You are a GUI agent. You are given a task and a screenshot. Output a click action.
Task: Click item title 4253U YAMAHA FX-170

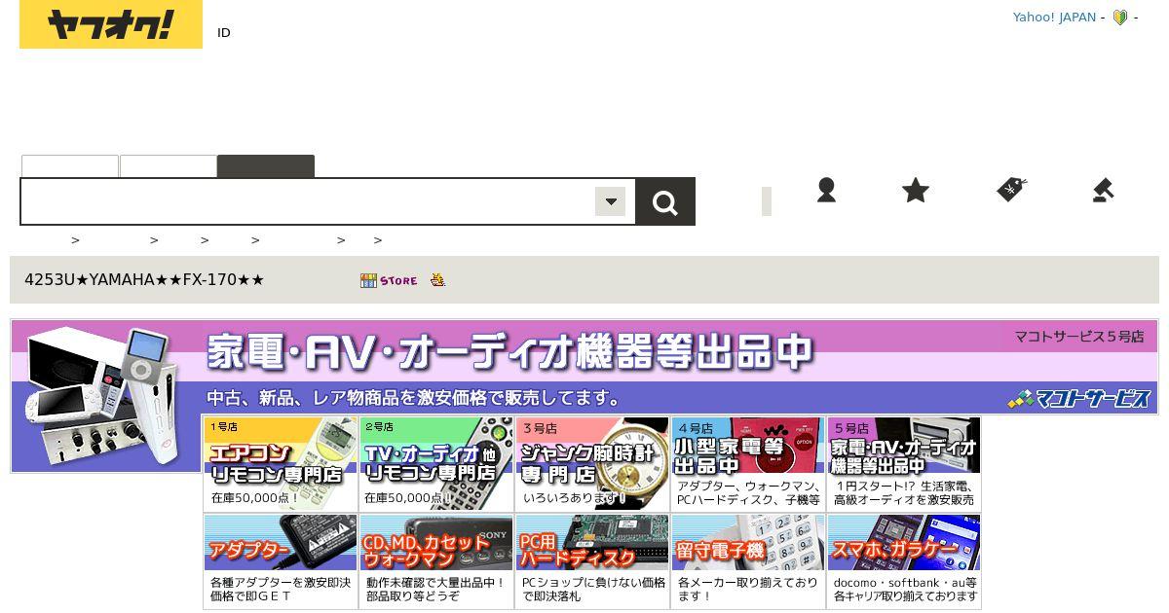pos(144,280)
